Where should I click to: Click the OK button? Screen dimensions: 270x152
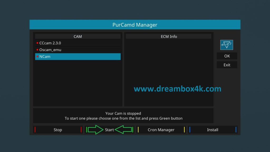tap(227, 56)
